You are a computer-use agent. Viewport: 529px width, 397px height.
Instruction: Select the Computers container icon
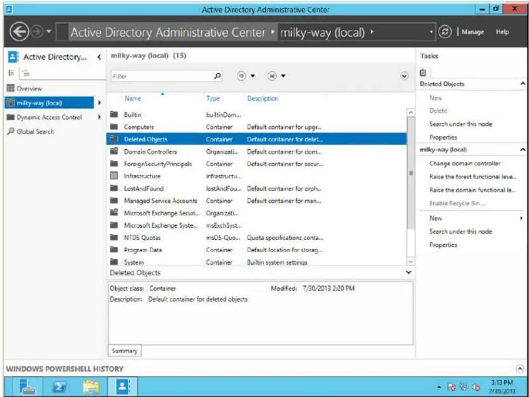point(114,127)
